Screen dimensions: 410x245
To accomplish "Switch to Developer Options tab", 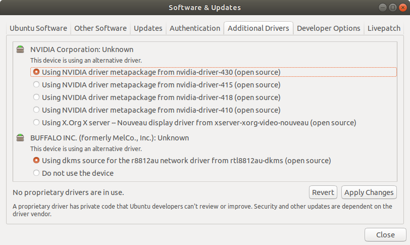I will tap(328, 28).
